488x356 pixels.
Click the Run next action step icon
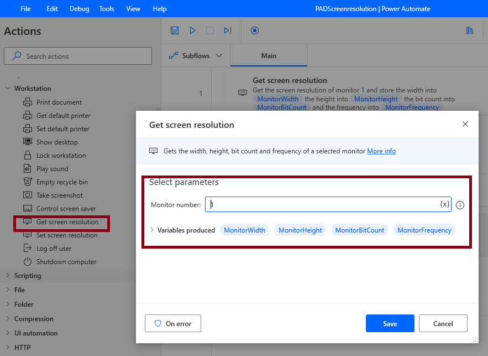(x=227, y=30)
